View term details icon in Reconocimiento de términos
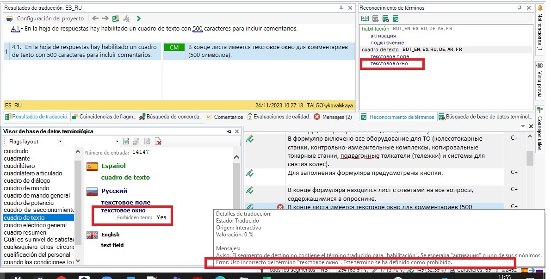This screenshot has height=279, width=551. pyautogui.click(x=365, y=19)
